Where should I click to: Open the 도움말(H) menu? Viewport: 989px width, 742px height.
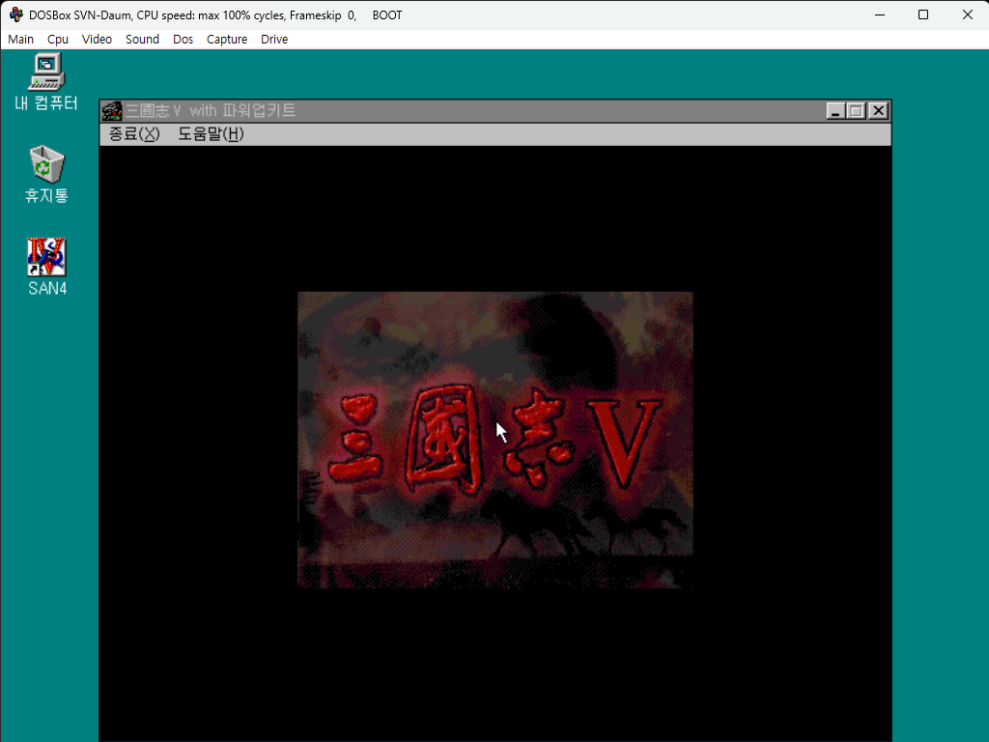[211, 133]
